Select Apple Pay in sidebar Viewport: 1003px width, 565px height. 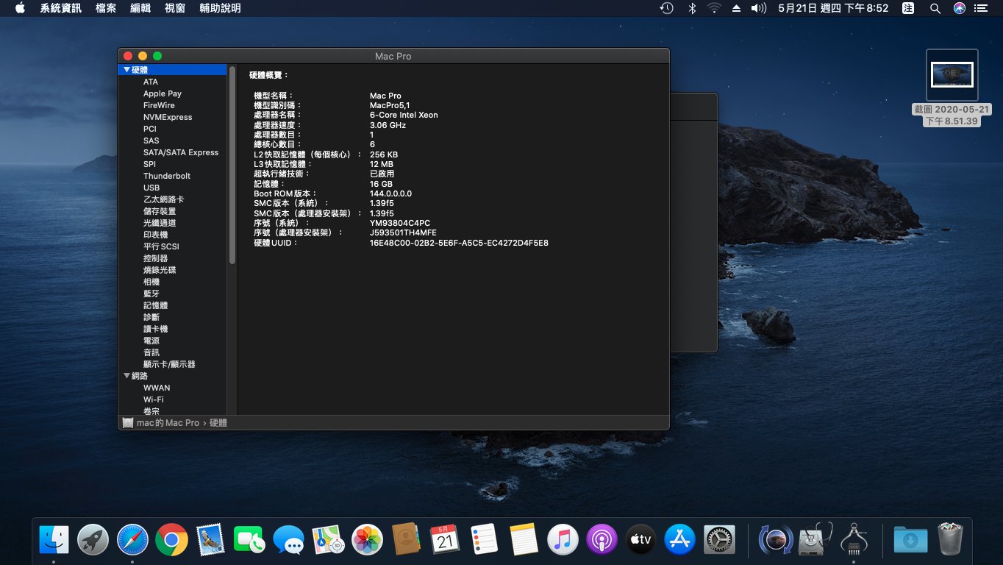point(163,93)
